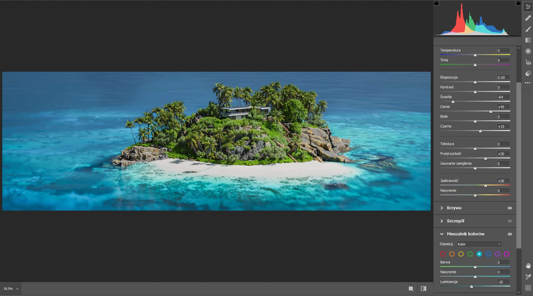This screenshot has width=533, height=296.
Task: Toggle visibility of Szczegół panel
Action: pyautogui.click(x=510, y=221)
